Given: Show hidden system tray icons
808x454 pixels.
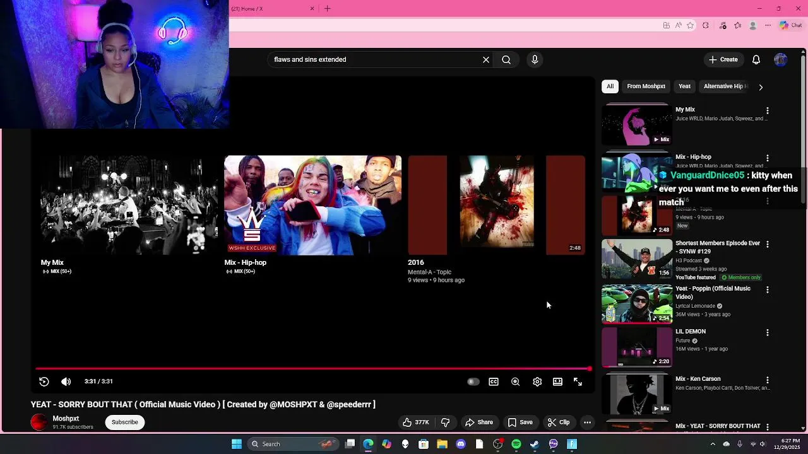Looking at the screenshot, I should tap(713, 444).
